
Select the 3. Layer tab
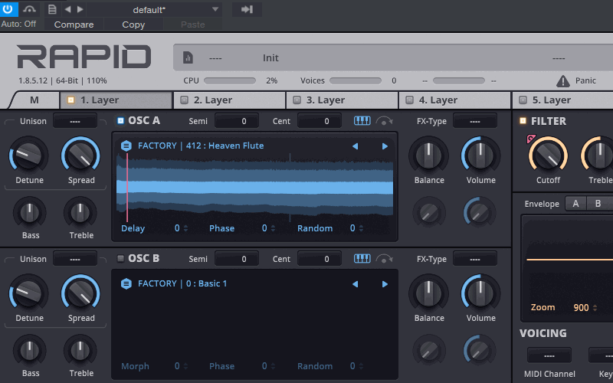[x=342, y=100]
